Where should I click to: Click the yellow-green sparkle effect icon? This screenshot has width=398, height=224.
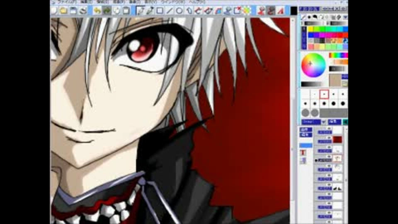click(x=247, y=11)
